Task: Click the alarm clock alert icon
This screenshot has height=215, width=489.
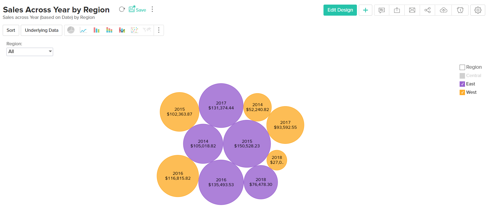Action: tap(460, 10)
